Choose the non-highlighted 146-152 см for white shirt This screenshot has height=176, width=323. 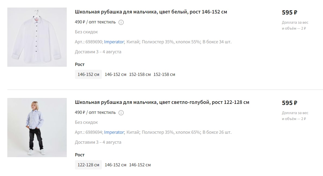click(116, 75)
